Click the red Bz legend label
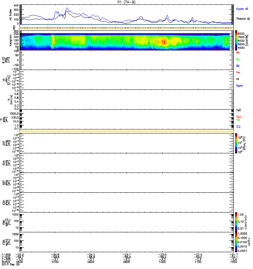The image size is (253, 269). (x=238, y=53)
